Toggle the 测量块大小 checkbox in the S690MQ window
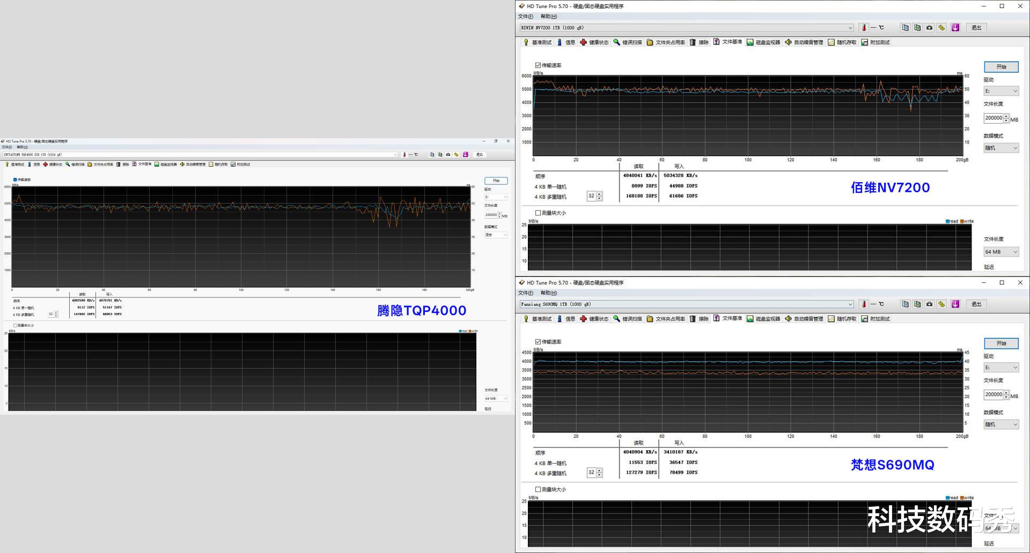This screenshot has height=553, width=1030. click(x=538, y=490)
